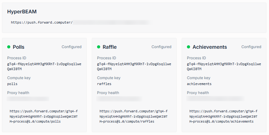Click the Compute key label in the Polls card
This screenshot has width=269, height=135.
point(19,78)
